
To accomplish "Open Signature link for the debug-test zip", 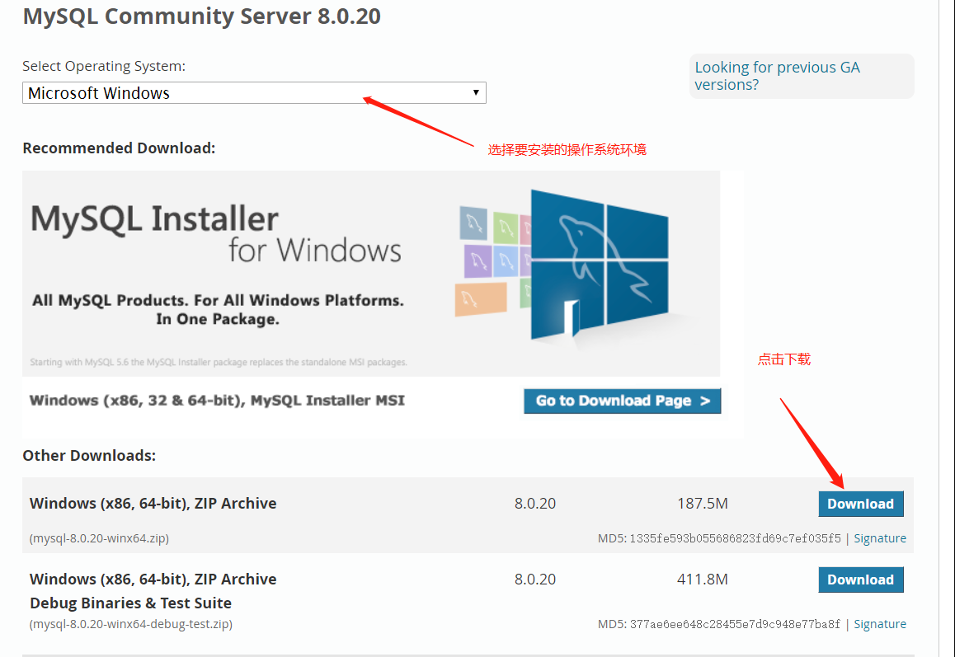I will (879, 624).
